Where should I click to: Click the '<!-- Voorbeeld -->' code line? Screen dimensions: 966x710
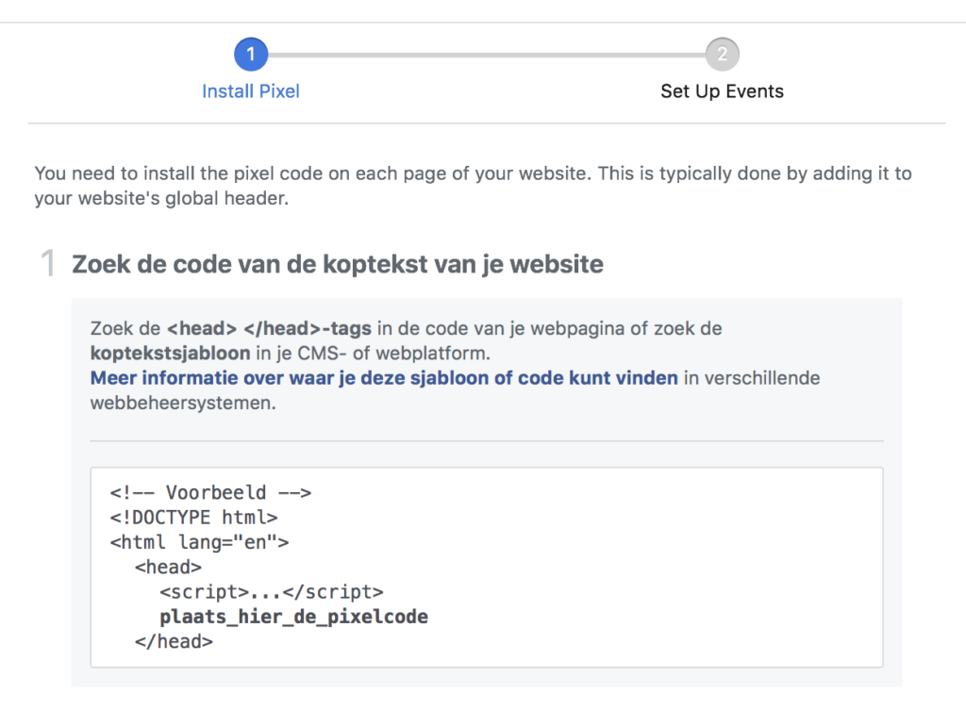(210, 492)
